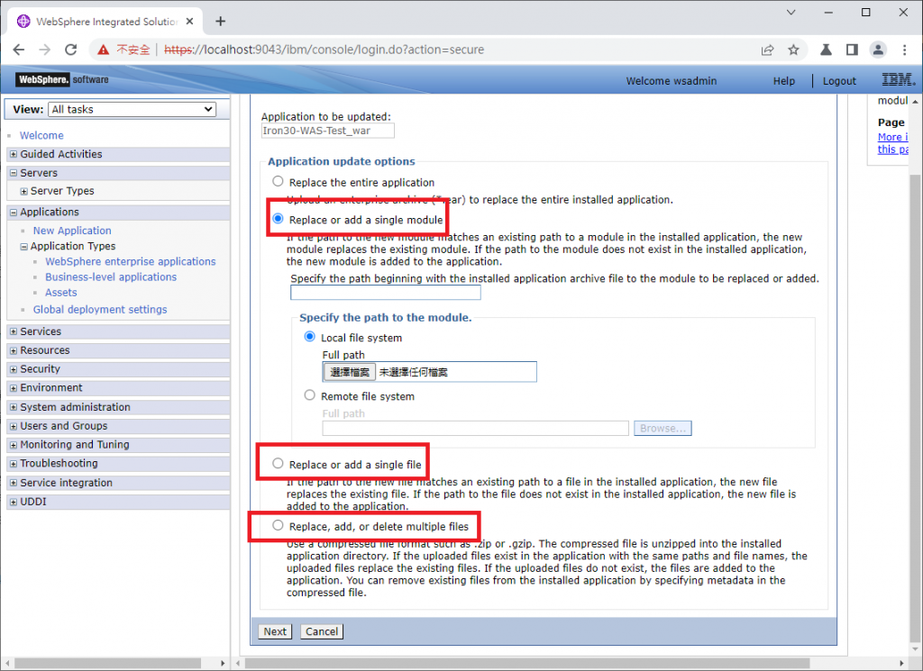Reload the console page
The height and width of the screenshot is (671, 923).
coord(70,50)
